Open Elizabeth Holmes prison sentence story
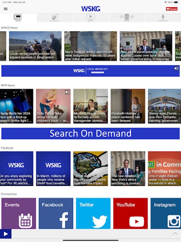 128,106
